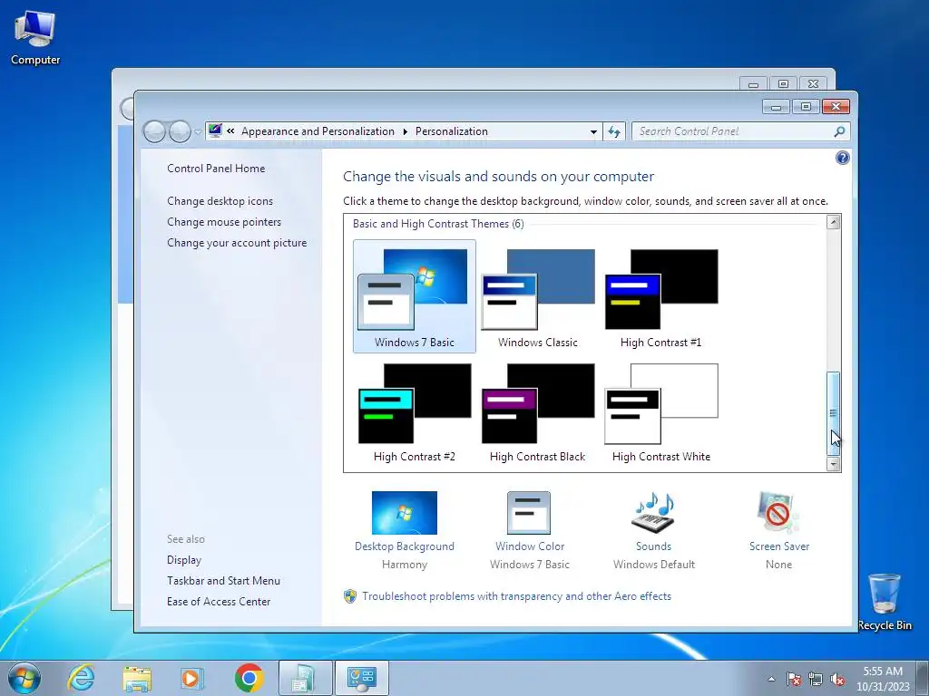
Task: Click the shield icon beside Troubleshoot link
Action: click(x=350, y=596)
